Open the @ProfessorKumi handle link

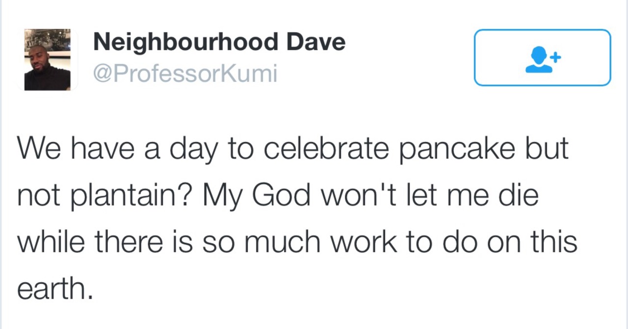185,73
